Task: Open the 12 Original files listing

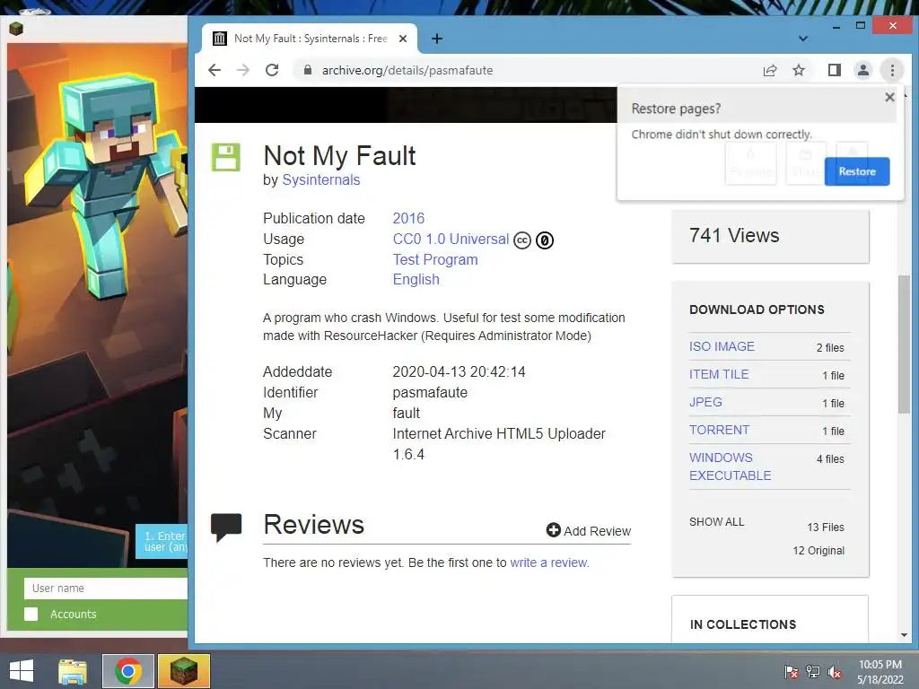Action: point(818,551)
